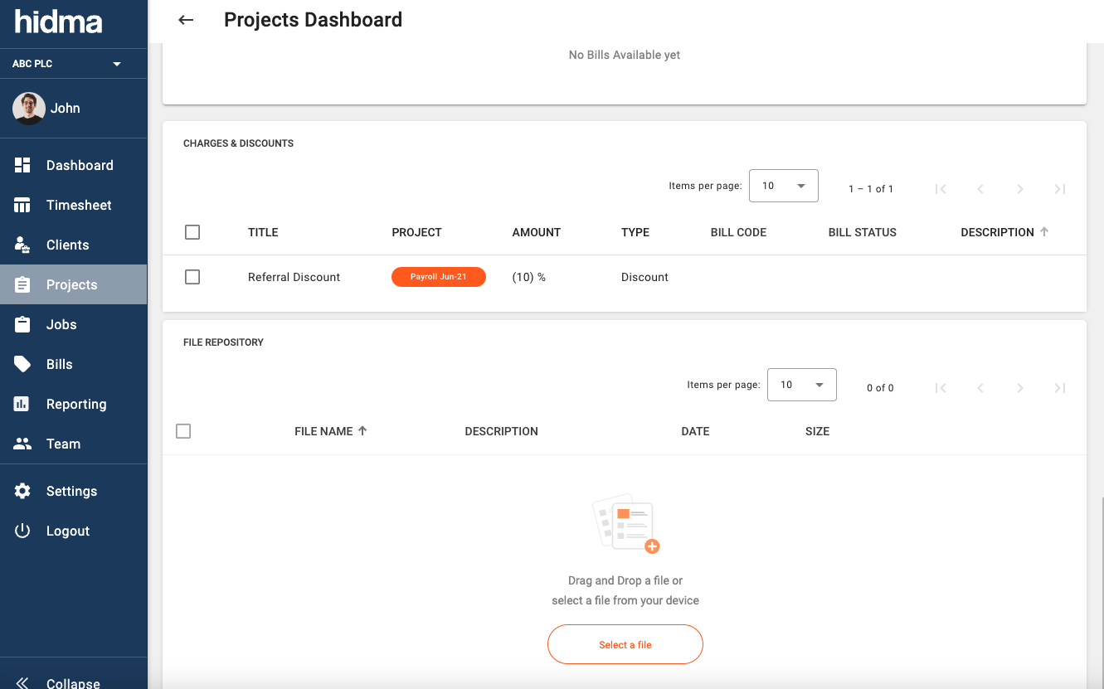Open Charges & Discounts items per page dropdown
Screen dimensions: 1104x689
[x=783, y=186]
